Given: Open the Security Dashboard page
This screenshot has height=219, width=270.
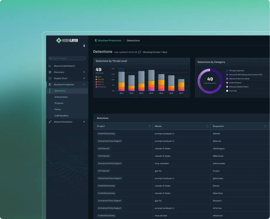Looking at the screenshot, I should (64, 66).
